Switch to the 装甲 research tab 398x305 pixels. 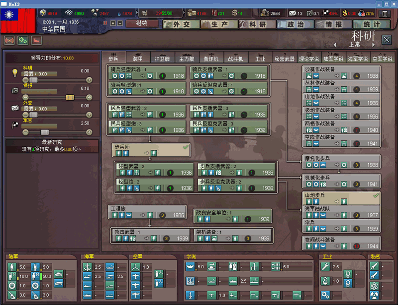pos(138,59)
